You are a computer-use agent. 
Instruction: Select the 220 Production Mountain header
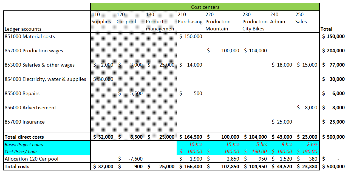[x=218, y=22]
